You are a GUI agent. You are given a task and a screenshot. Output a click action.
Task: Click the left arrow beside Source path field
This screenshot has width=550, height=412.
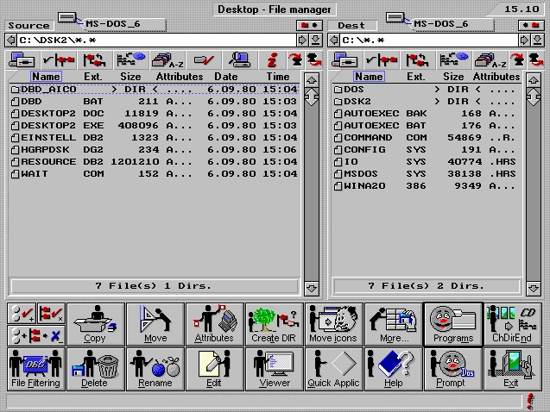11,41
